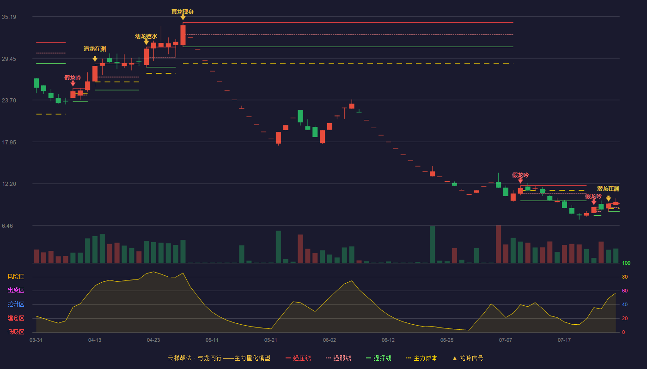Select the 低吸区 zone label
Image resolution: width=647 pixels, height=369 pixels.
click(x=16, y=332)
